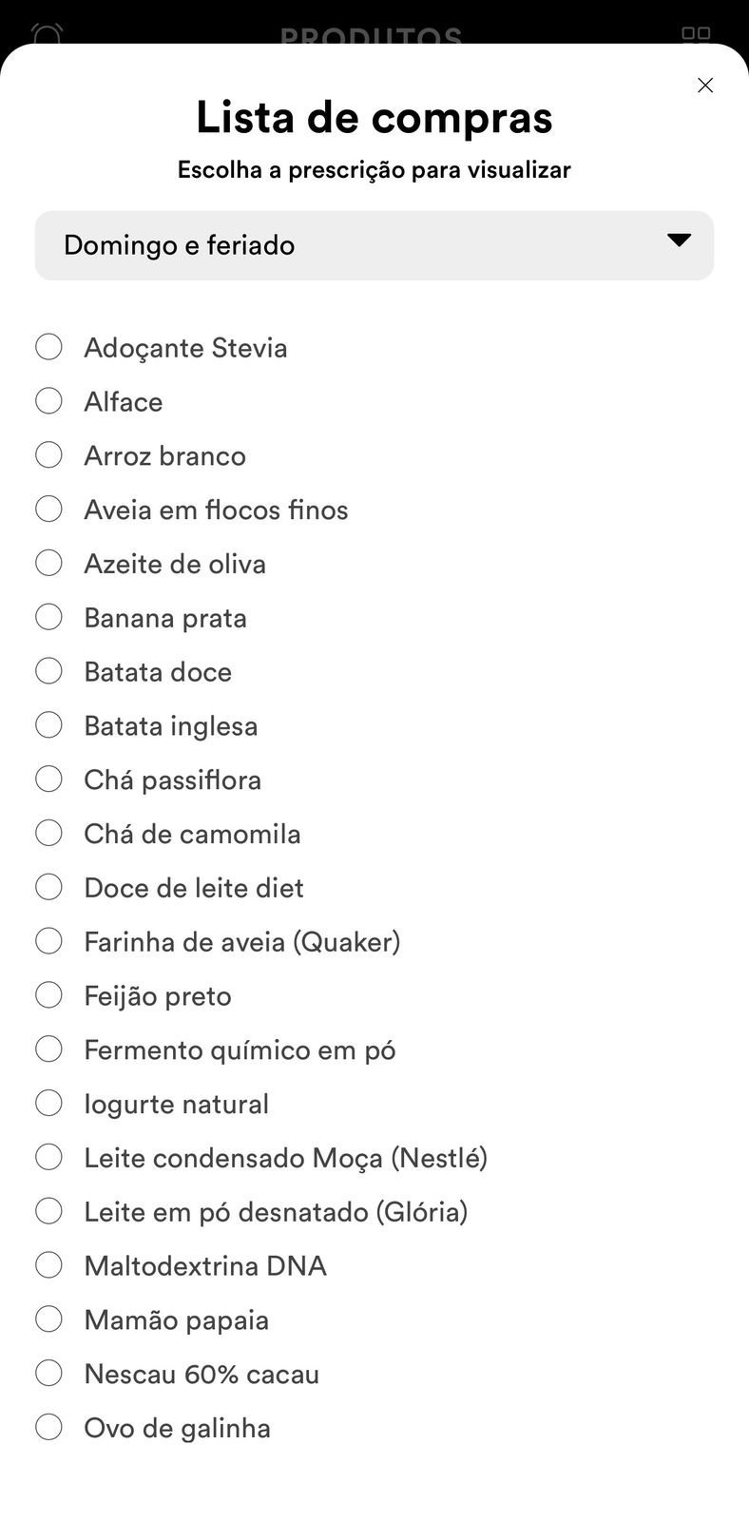
Task: Click the dropdown arrow on prescription selector
Action: click(x=679, y=241)
